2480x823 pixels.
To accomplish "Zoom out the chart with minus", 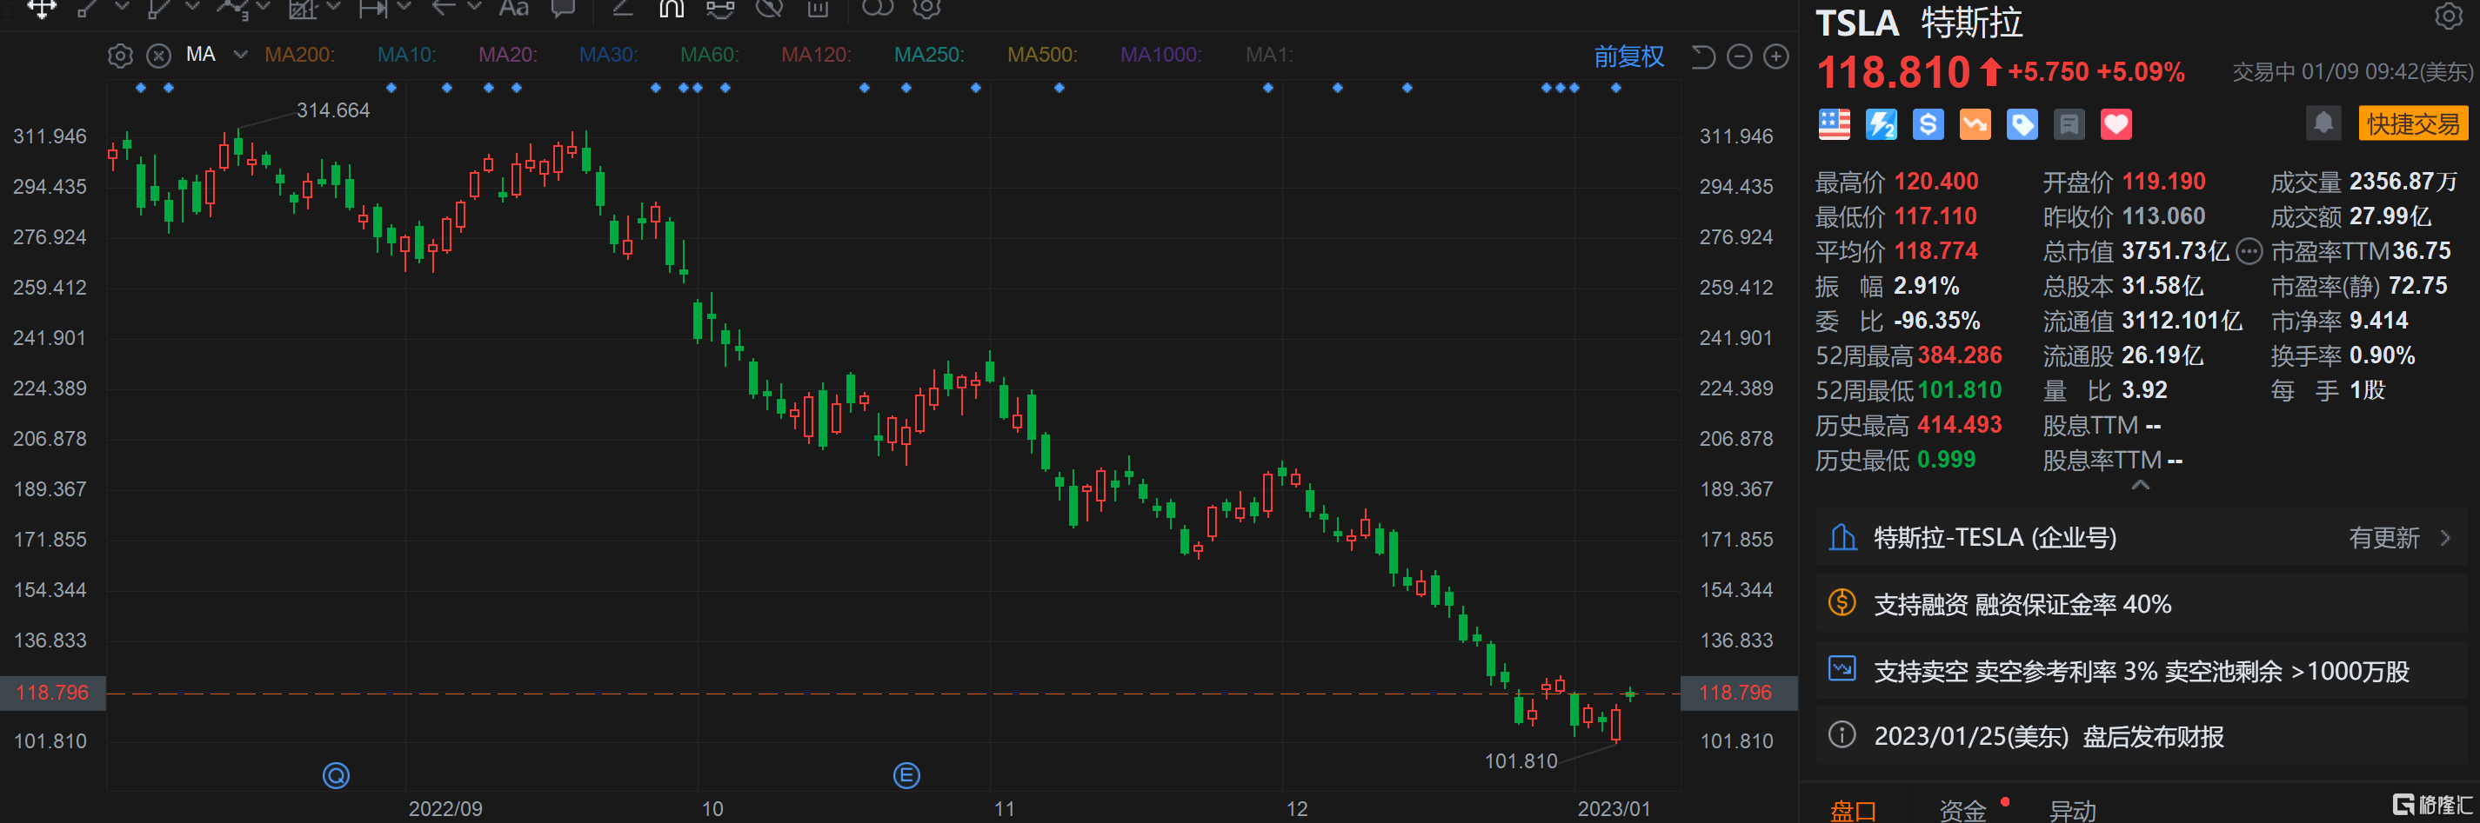I will (1739, 56).
